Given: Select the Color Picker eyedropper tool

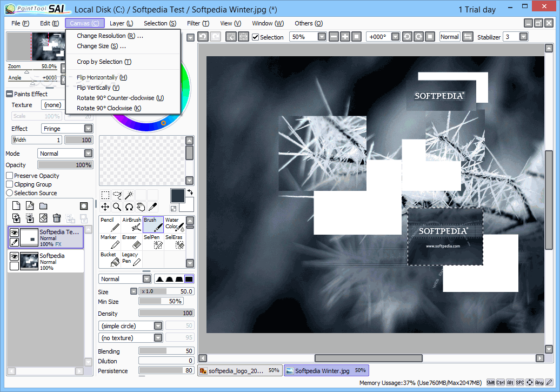Looking at the screenshot, I should pos(152,207).
